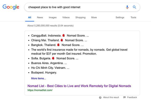Click the Feedback flag icon

[124, 97]
